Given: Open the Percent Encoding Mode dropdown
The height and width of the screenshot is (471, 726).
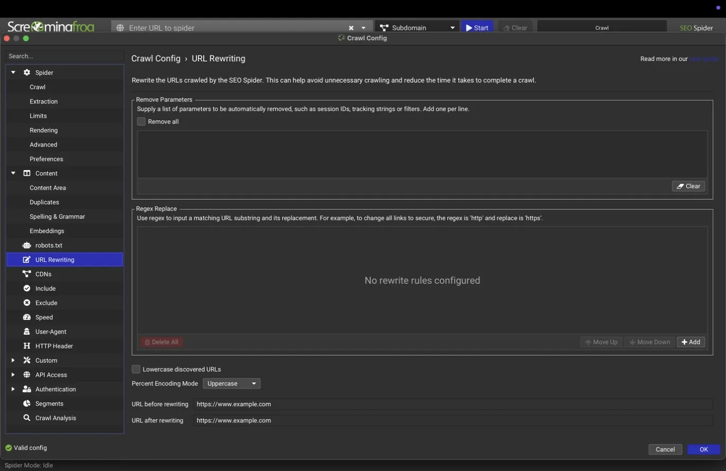Looking at the screenshot, I should 231,383.
